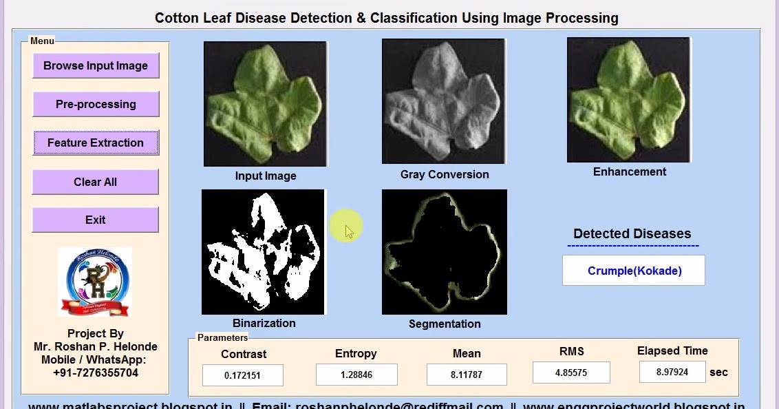Click the Elapsed Time field showing 8.97924
The height and width of the screenshot is (409, 779).
672,372
